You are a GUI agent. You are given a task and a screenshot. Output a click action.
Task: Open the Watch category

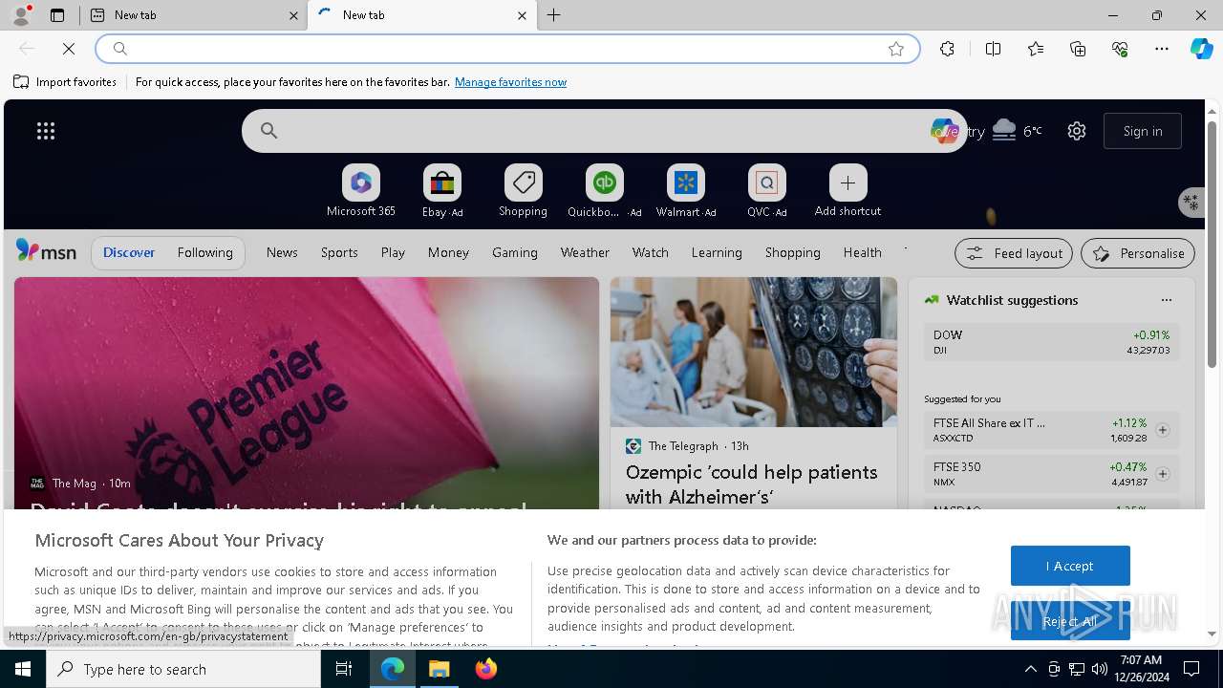(650, 252)
